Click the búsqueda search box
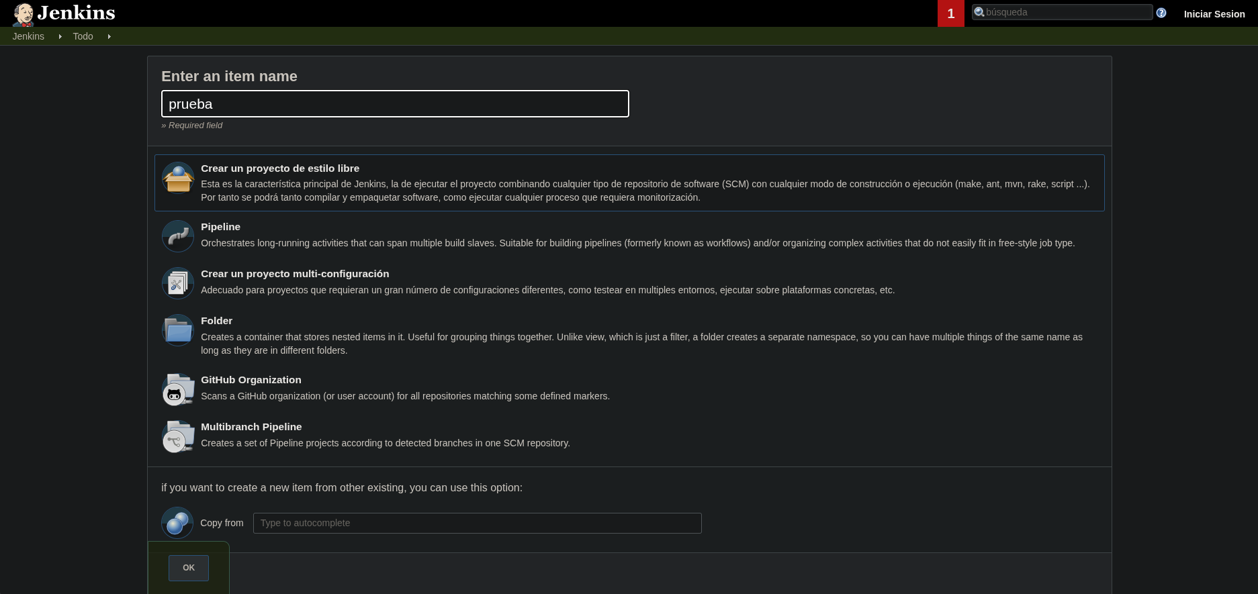The height and width of the screenshot is (594, 1258). point(1063,12)
